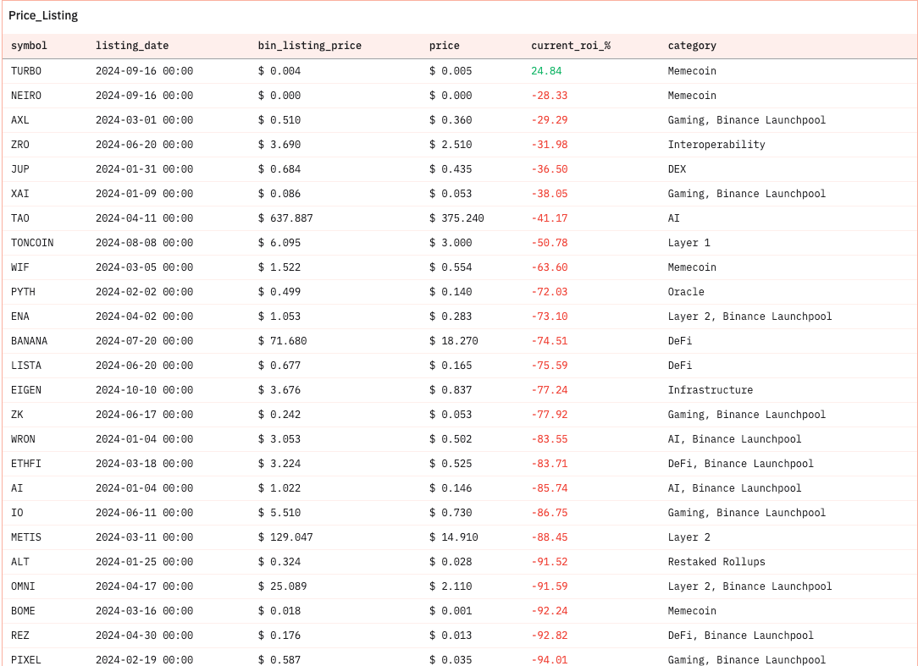Select the PIXEL symbol cell

[26, 660]
